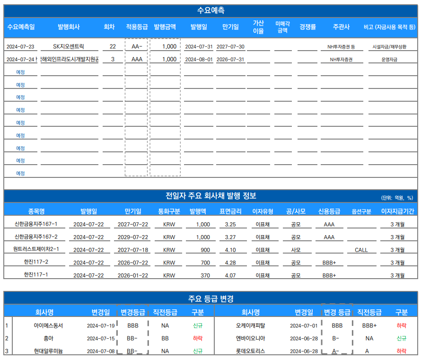Select the 아이에스동서 company cell

(x=48, y=325)
